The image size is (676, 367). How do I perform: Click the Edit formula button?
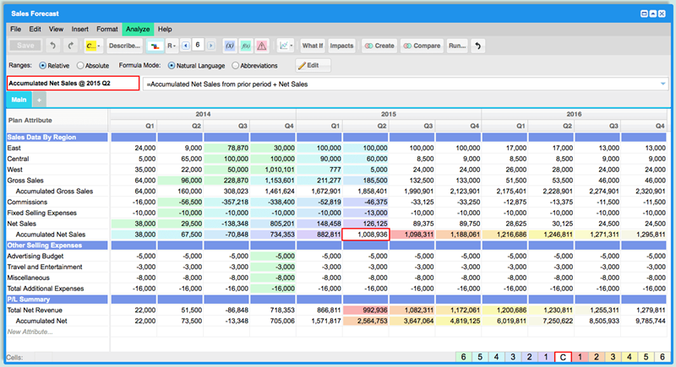(x=313, y=65)
